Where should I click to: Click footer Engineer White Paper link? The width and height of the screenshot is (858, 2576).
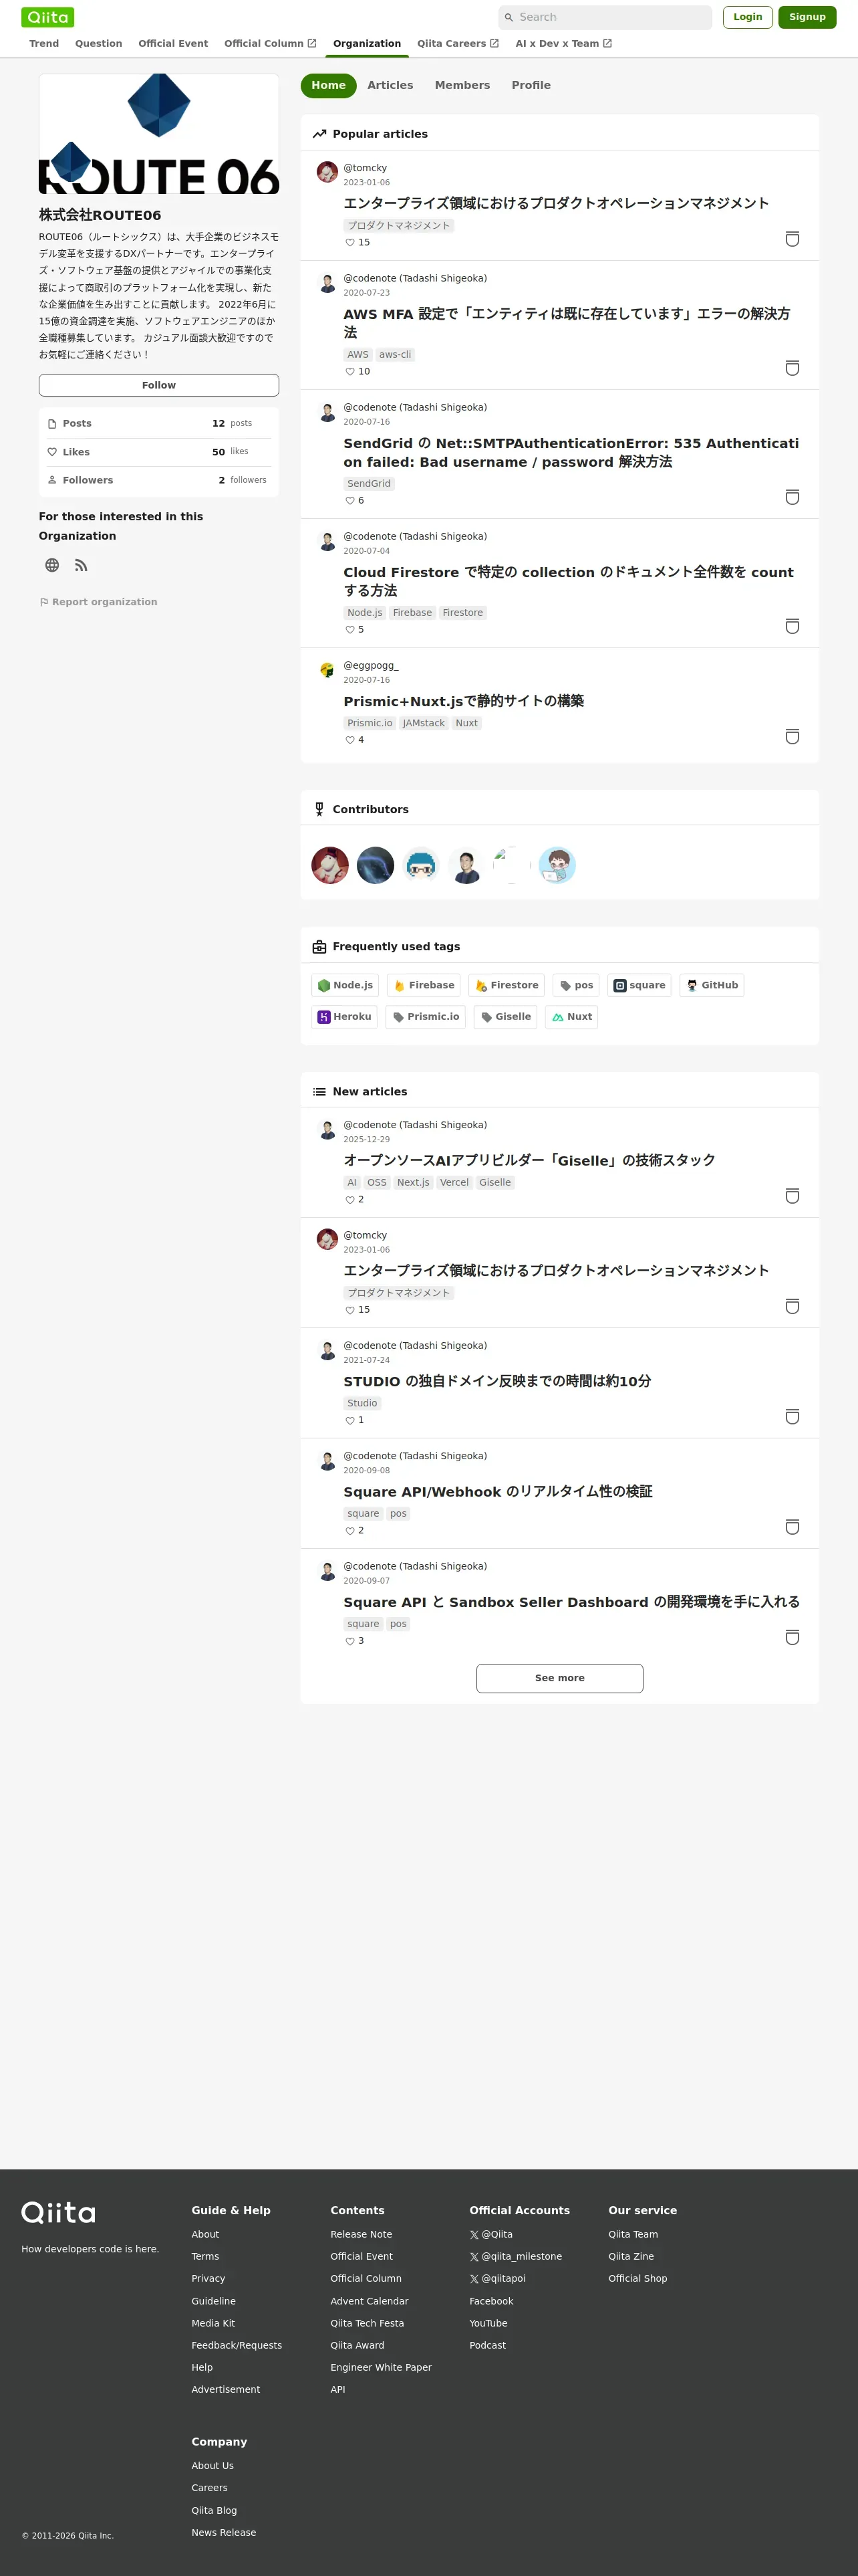pos(381,2367)
